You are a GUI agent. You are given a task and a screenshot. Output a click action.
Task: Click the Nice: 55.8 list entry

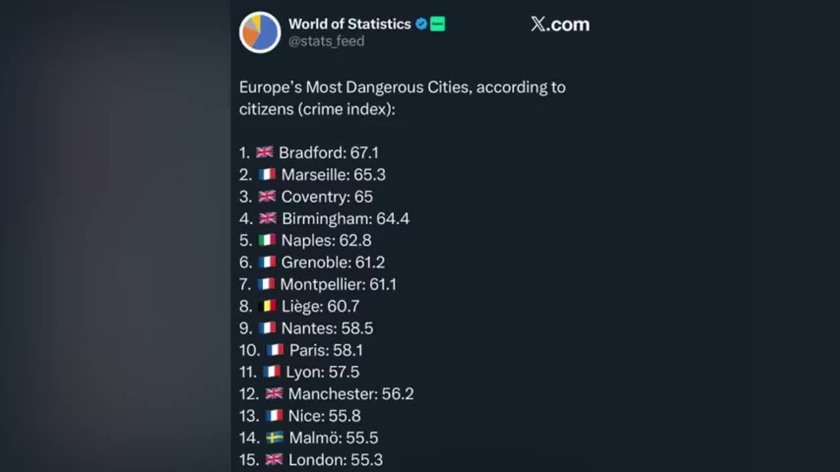coord(324,416)
